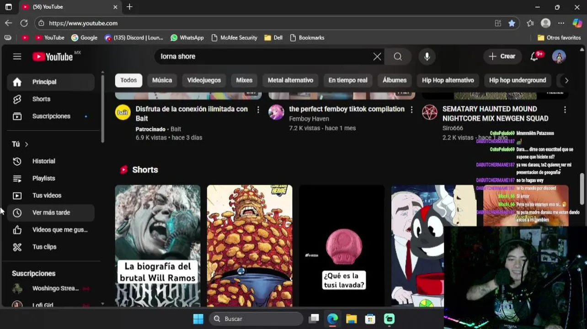Select the Videojuegos filter chip
The width and height of the screenshot is (587, 329).
pyautogui.click(x=204, y=80)
